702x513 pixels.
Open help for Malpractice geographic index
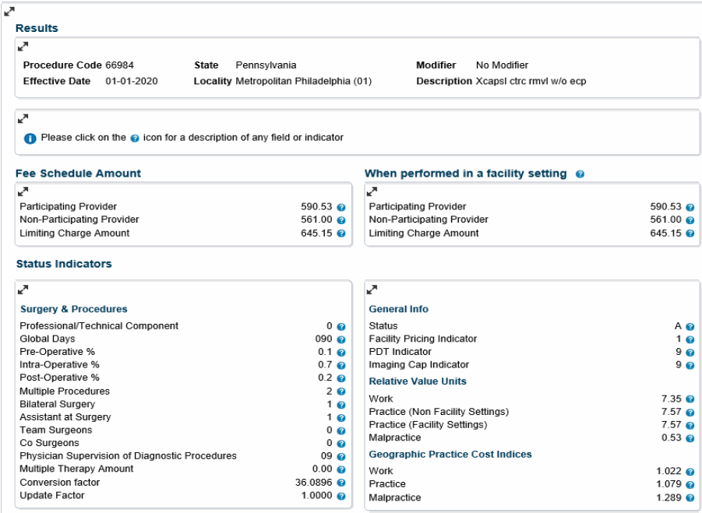[690, 497]
